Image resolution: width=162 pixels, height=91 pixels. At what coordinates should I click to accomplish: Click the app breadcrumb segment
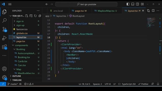pos(47,16)
